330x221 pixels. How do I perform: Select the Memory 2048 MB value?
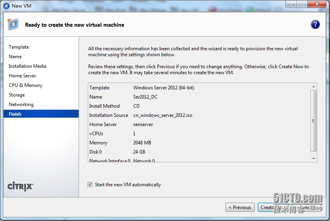pyautogui.click(x=142, y=143)
